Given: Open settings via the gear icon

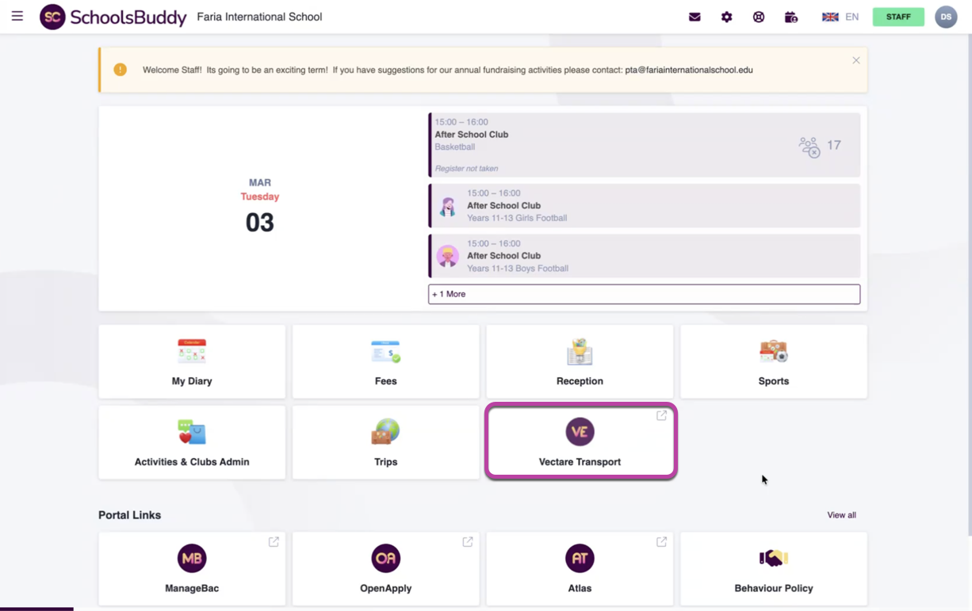Looking at the screenshot, I should (x=726, y=17).
